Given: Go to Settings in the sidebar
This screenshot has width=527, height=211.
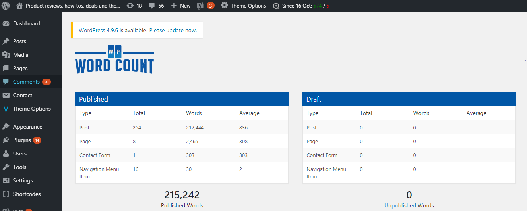Looking at the screenshot, I should pyautogui.click(x=23, y=180).
